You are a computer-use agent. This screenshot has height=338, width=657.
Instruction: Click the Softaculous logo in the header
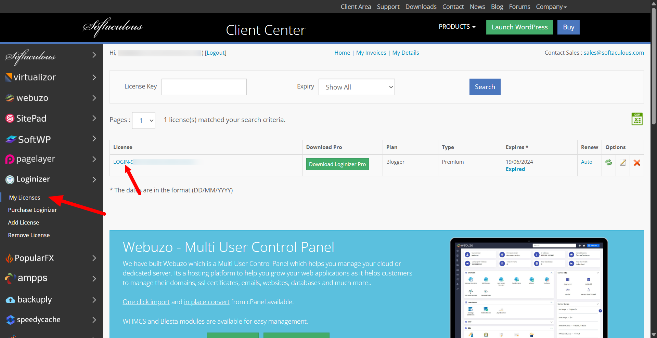(x=112, y=27)
